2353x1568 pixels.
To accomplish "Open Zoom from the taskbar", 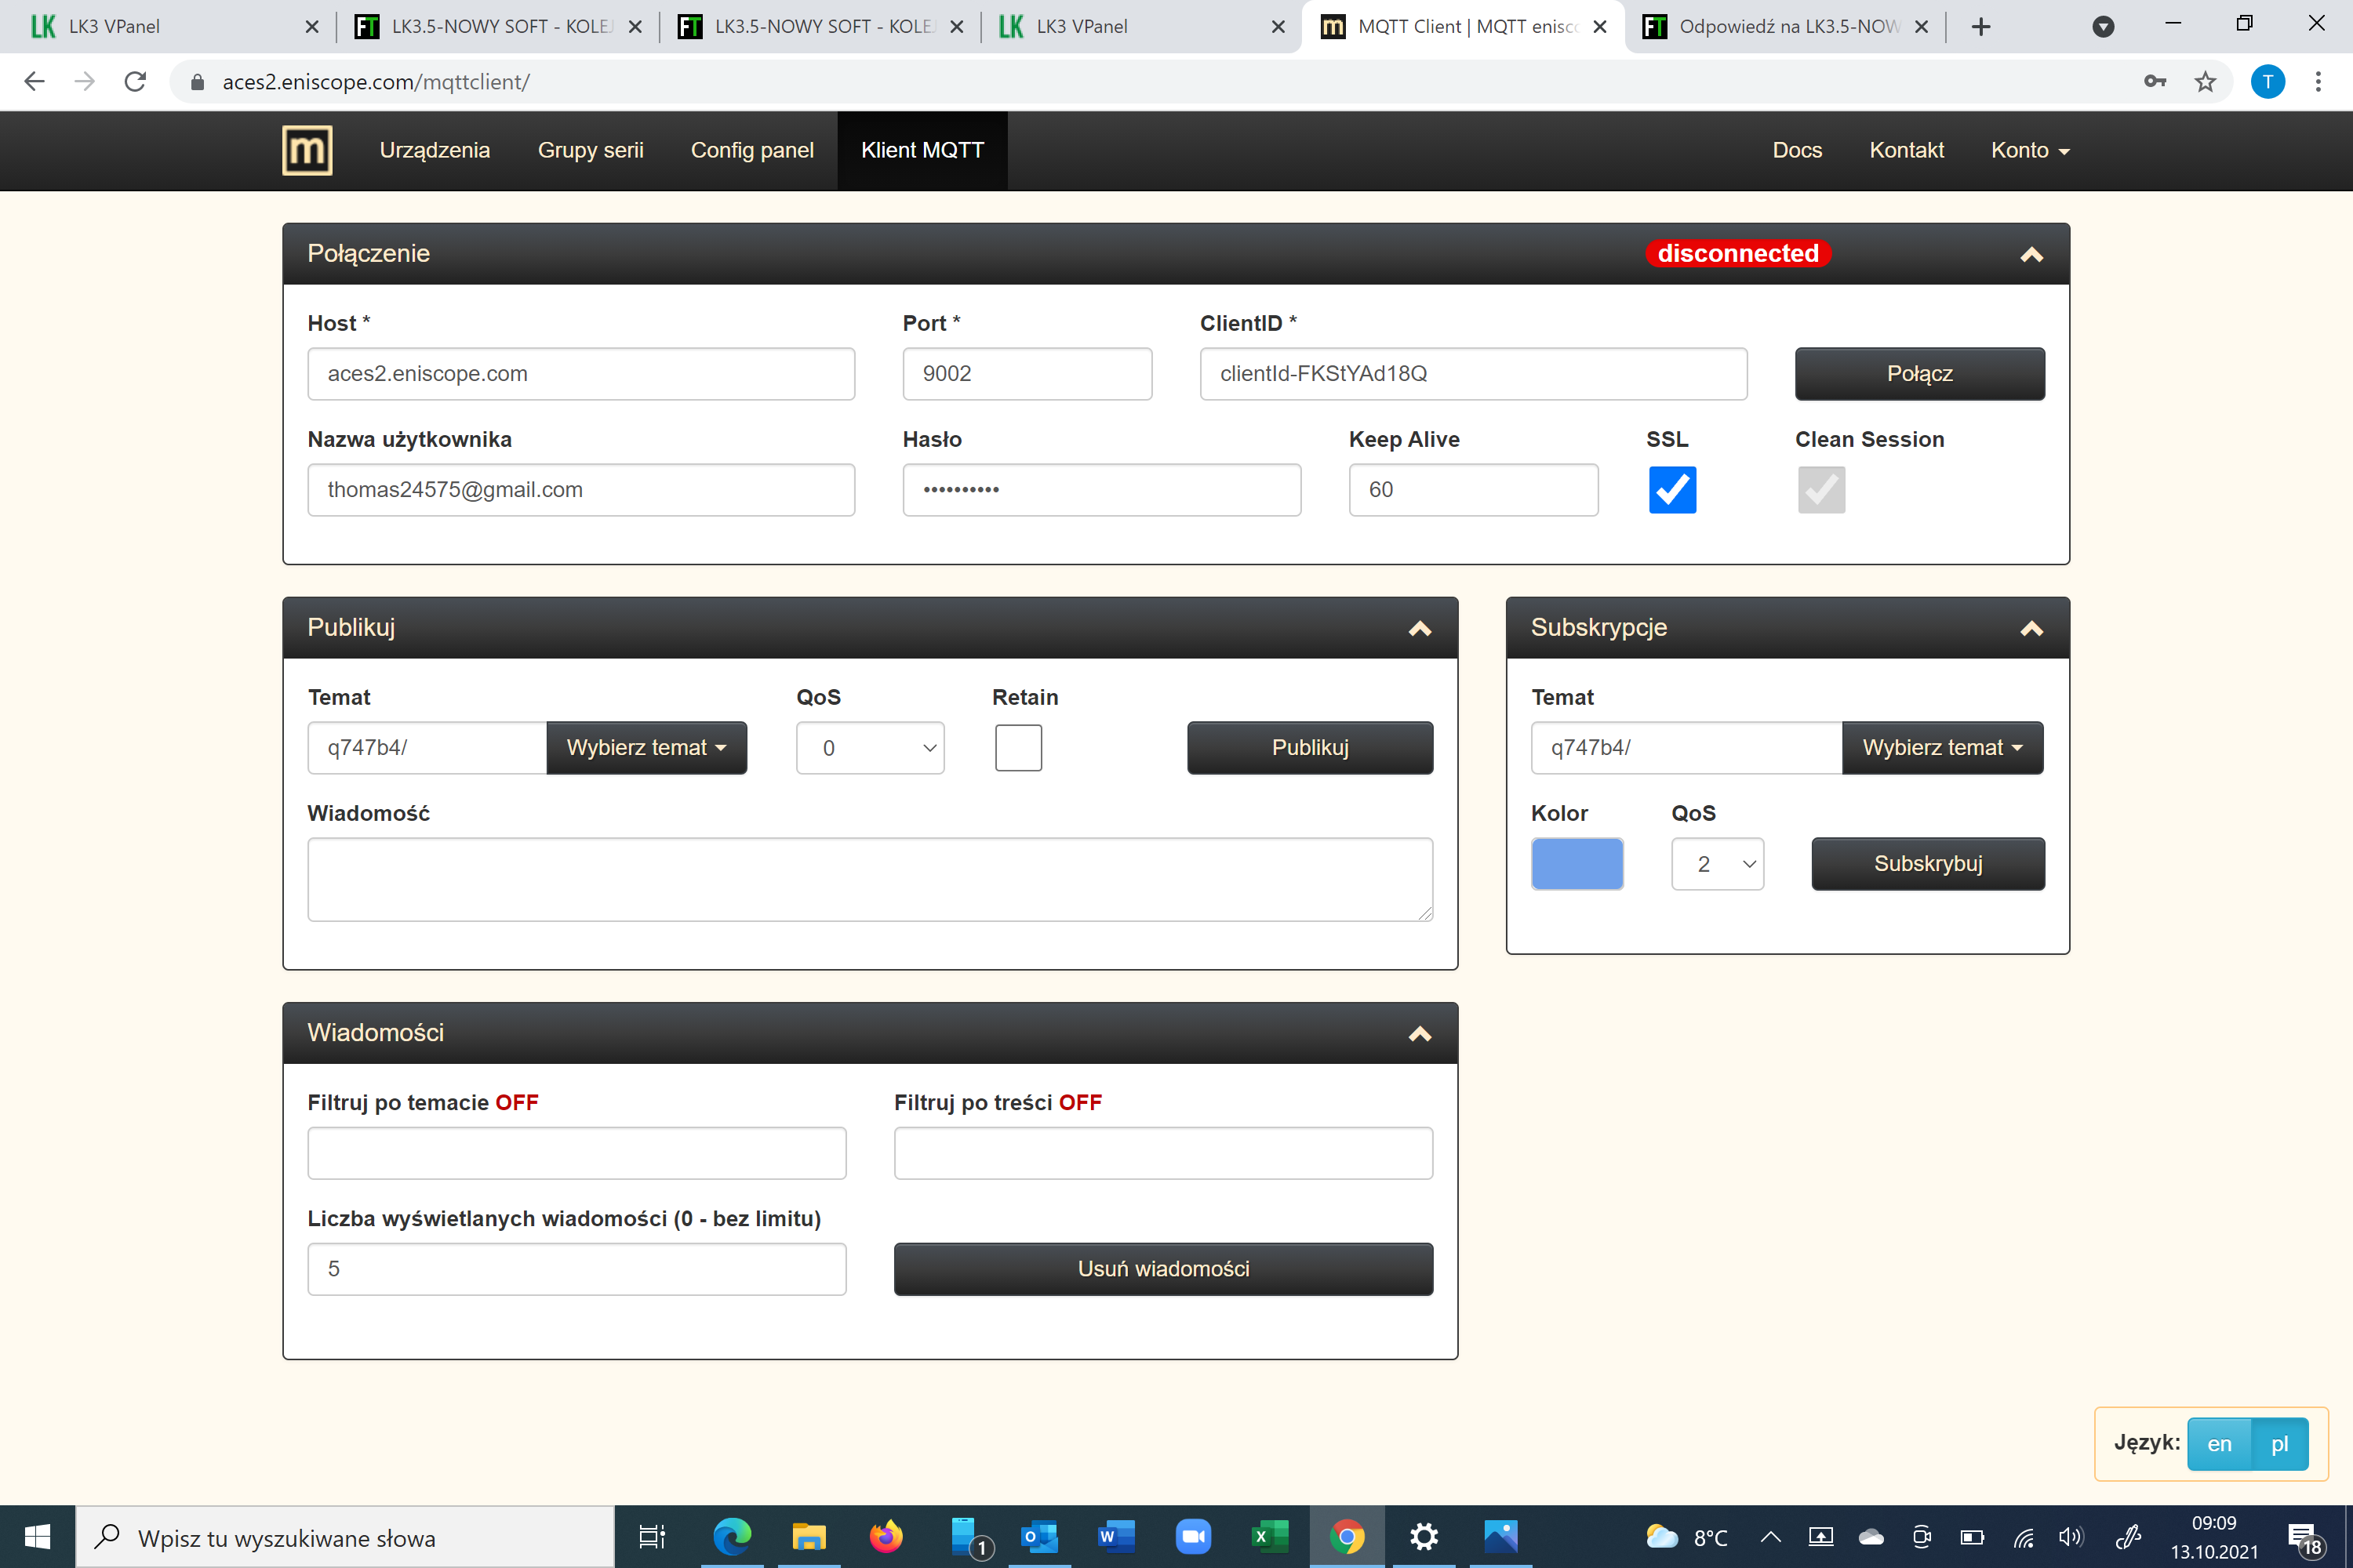I will point(1192,1536).
